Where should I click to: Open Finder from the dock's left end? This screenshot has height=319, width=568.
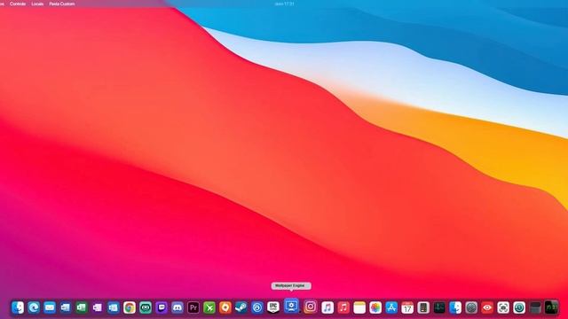pos(18,307)
